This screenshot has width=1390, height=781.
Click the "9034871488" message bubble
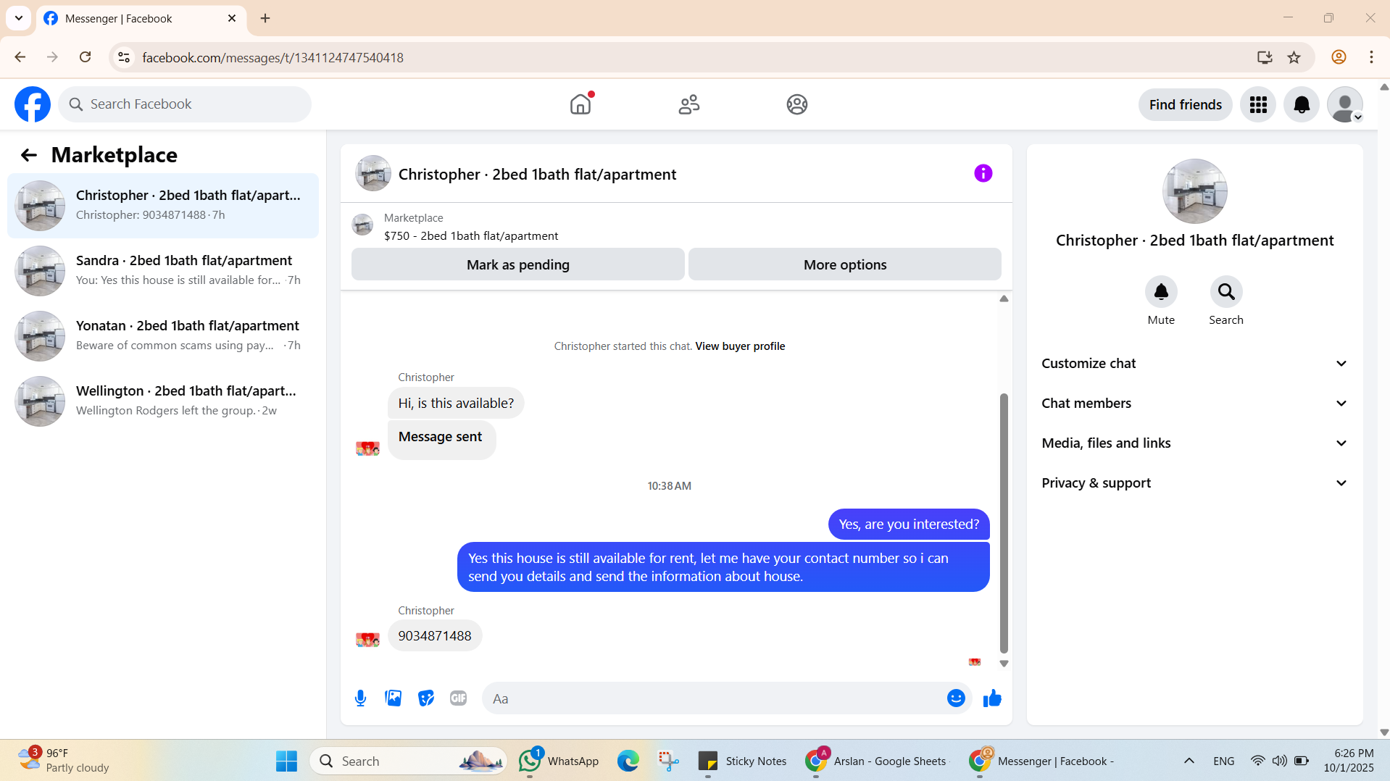pyautogui.click(x=435, y=636)
